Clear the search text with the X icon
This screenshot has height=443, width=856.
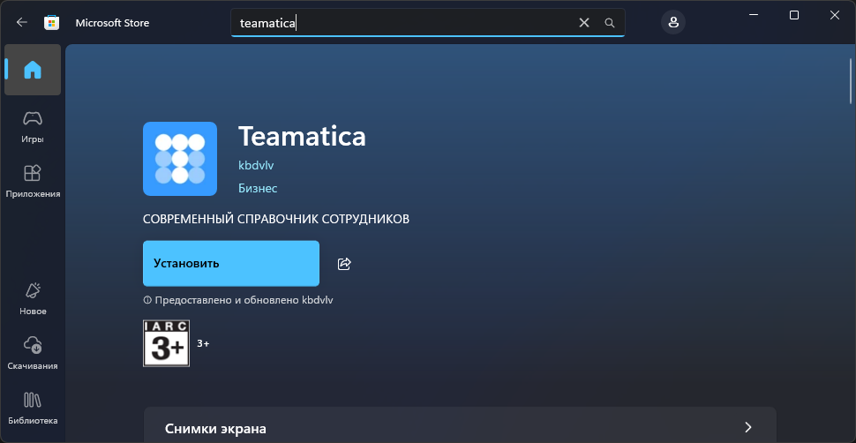tap(583, 23)
